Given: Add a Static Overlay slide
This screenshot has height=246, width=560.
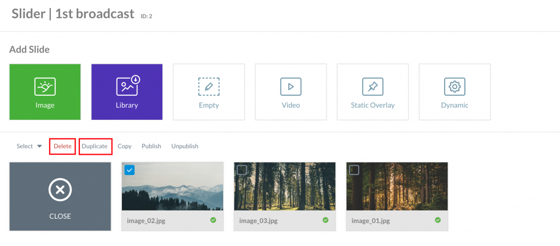Looking at the screenshot, I should click(372, 92).
